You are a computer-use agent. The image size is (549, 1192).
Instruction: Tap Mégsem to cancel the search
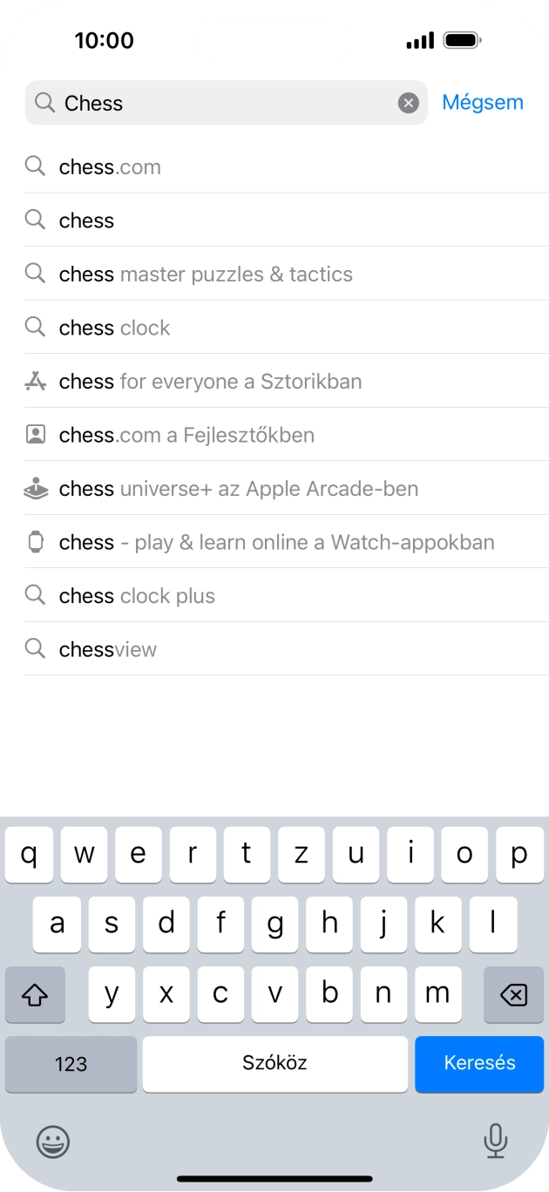(483, 102)
